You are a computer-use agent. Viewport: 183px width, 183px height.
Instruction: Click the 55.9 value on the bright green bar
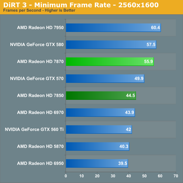[148, 62]
